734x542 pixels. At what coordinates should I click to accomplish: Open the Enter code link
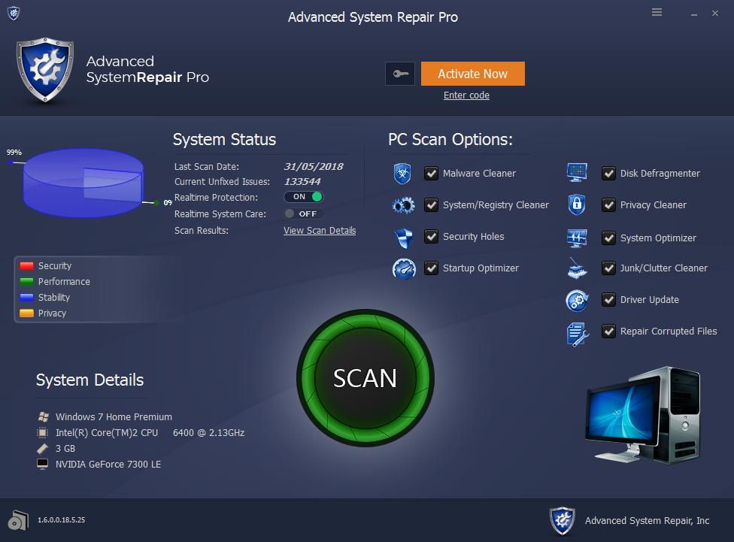coord(466,95)
